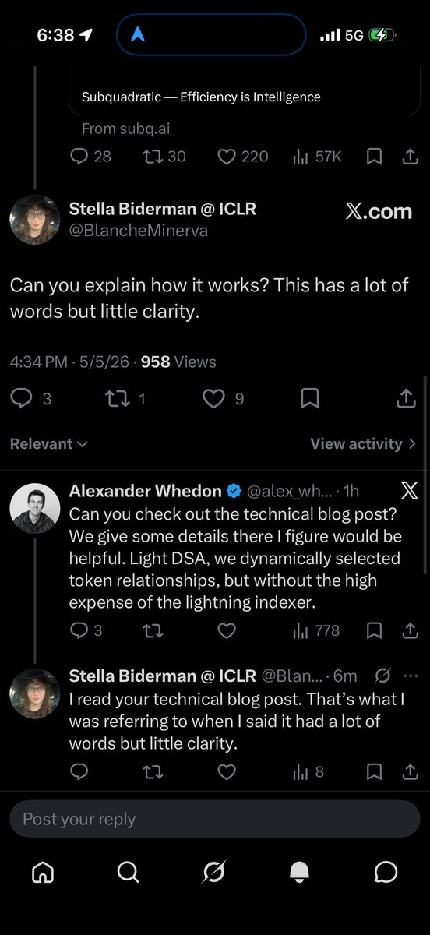Image resolution: width=430 pixels, height=935 pixels.
Task: Like Alexander Whedon's reply
Action: point(226,630)
